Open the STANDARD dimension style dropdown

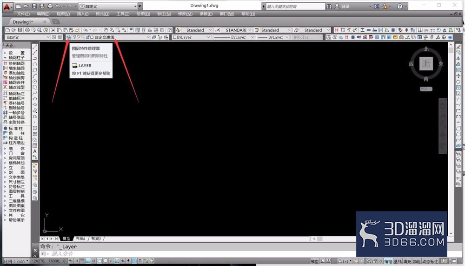[x=250, y=30]
